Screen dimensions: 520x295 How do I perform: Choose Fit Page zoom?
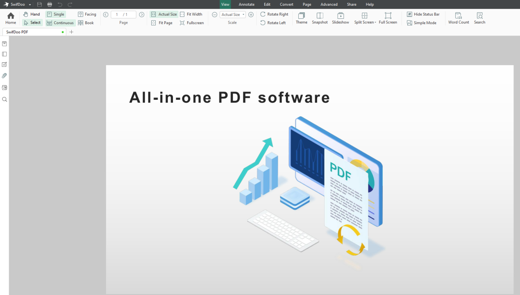tap(162, 23)
